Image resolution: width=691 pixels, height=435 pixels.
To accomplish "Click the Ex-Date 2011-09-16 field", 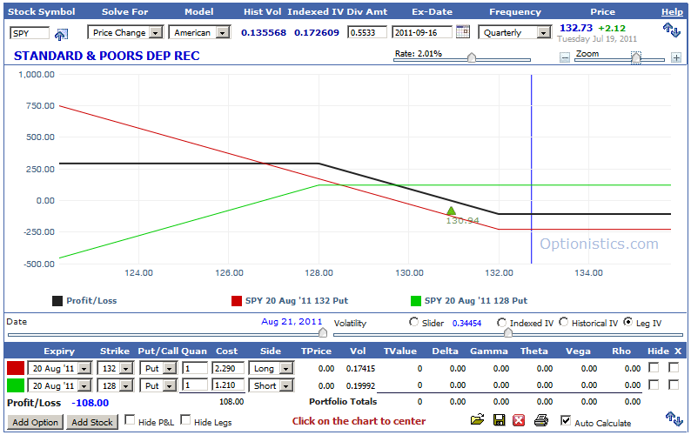I will (422, 32).
